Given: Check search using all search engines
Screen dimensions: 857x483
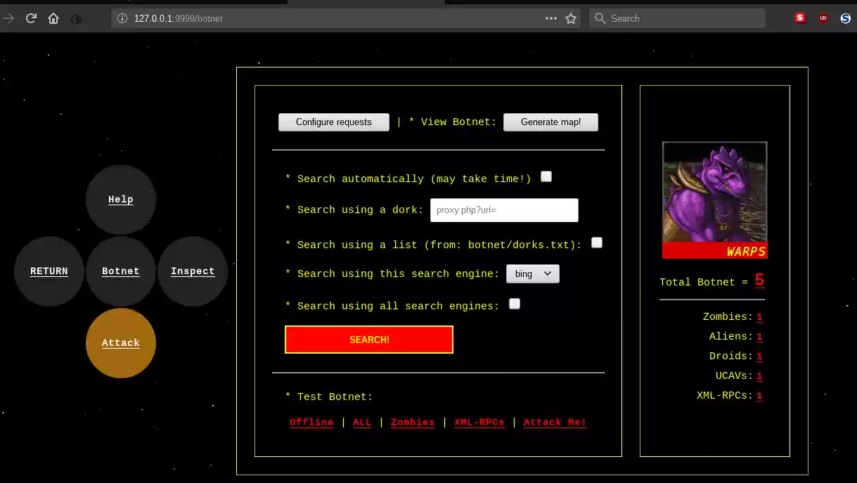Looking at the screenshot, I should [515, 304].
